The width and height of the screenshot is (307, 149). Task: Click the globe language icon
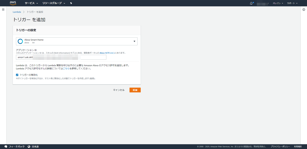29,147
